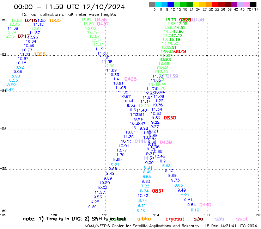Select the cryosat satellite legend label
The height and width of the screenshot is (229, 261).
click(x=175, y=219)
